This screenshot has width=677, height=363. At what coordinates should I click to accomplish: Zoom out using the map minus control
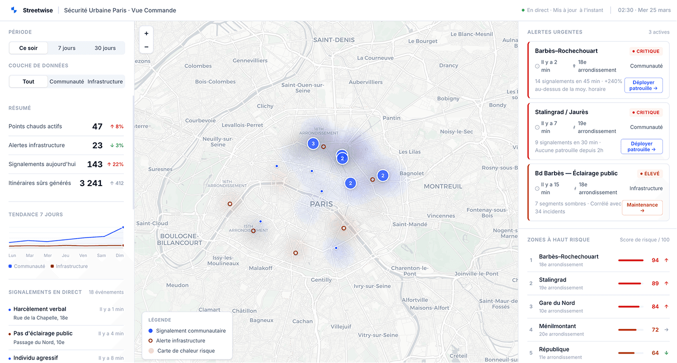146,46
